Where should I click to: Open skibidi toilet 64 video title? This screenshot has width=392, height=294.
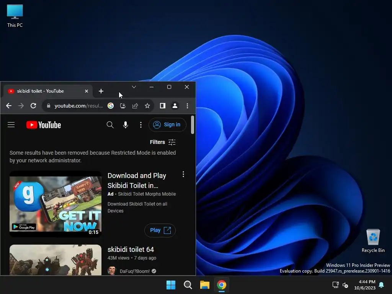[x=131, y=250]
